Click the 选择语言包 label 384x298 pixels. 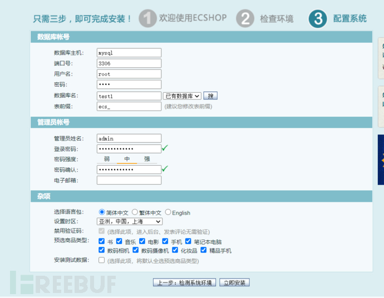[69, 212]
